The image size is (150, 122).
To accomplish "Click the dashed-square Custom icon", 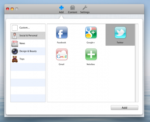I will [x=15, y=28].
